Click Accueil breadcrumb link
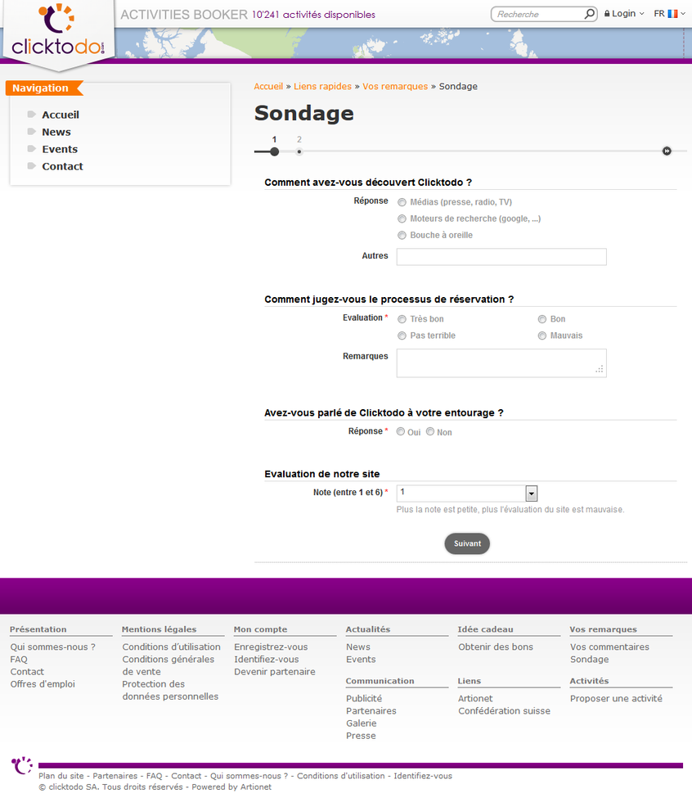692x802 pixels. (x=268, y=87)
